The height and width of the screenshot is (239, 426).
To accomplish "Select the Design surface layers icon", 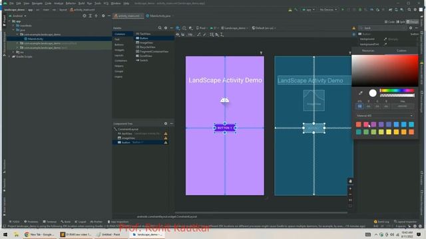I will coord(178,28).
